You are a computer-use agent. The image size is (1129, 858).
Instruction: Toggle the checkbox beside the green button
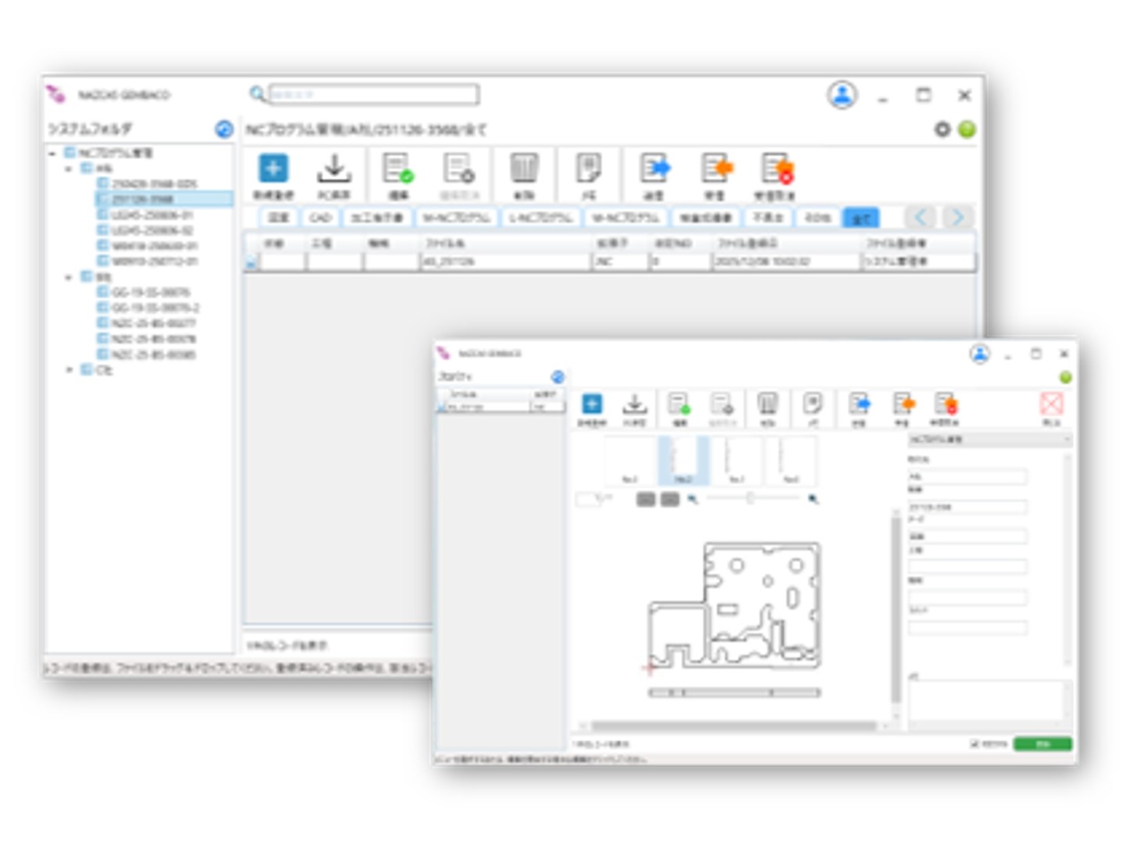pyautogui.click(x=974, y=744)
